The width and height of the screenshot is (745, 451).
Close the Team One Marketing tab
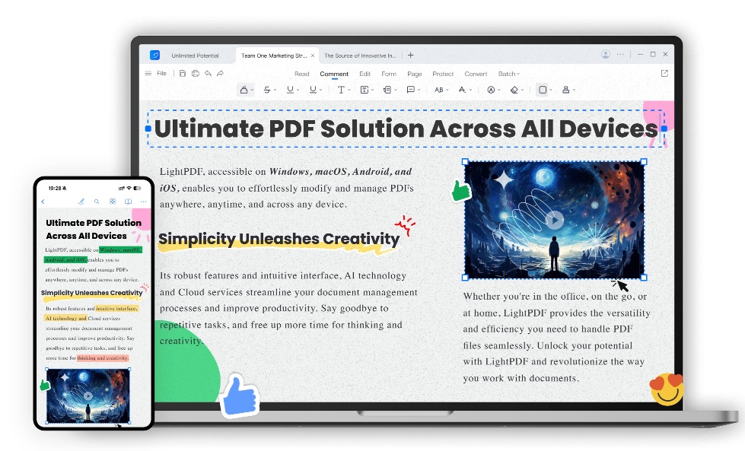(313, 56)
